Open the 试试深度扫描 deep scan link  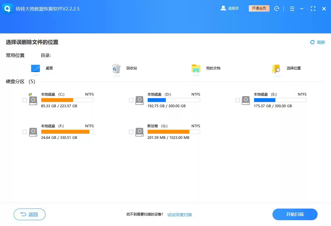point(179,214)
